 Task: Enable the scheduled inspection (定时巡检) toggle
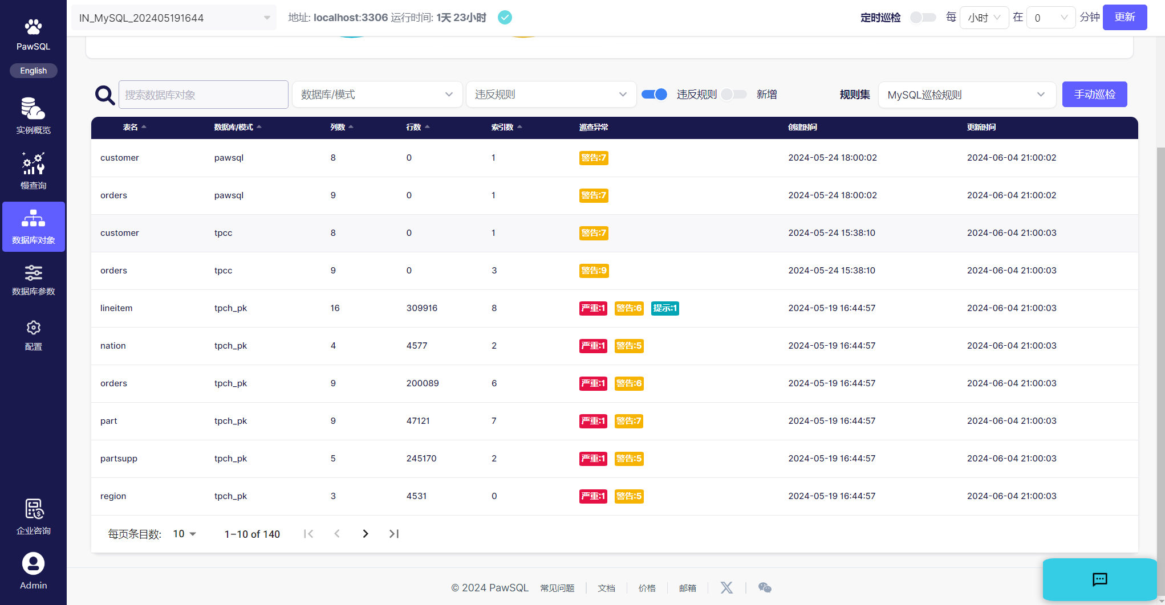(923, 18)
